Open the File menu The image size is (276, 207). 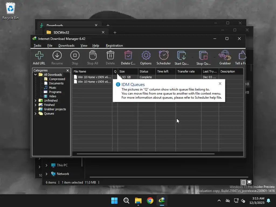[x=50, y=46]
